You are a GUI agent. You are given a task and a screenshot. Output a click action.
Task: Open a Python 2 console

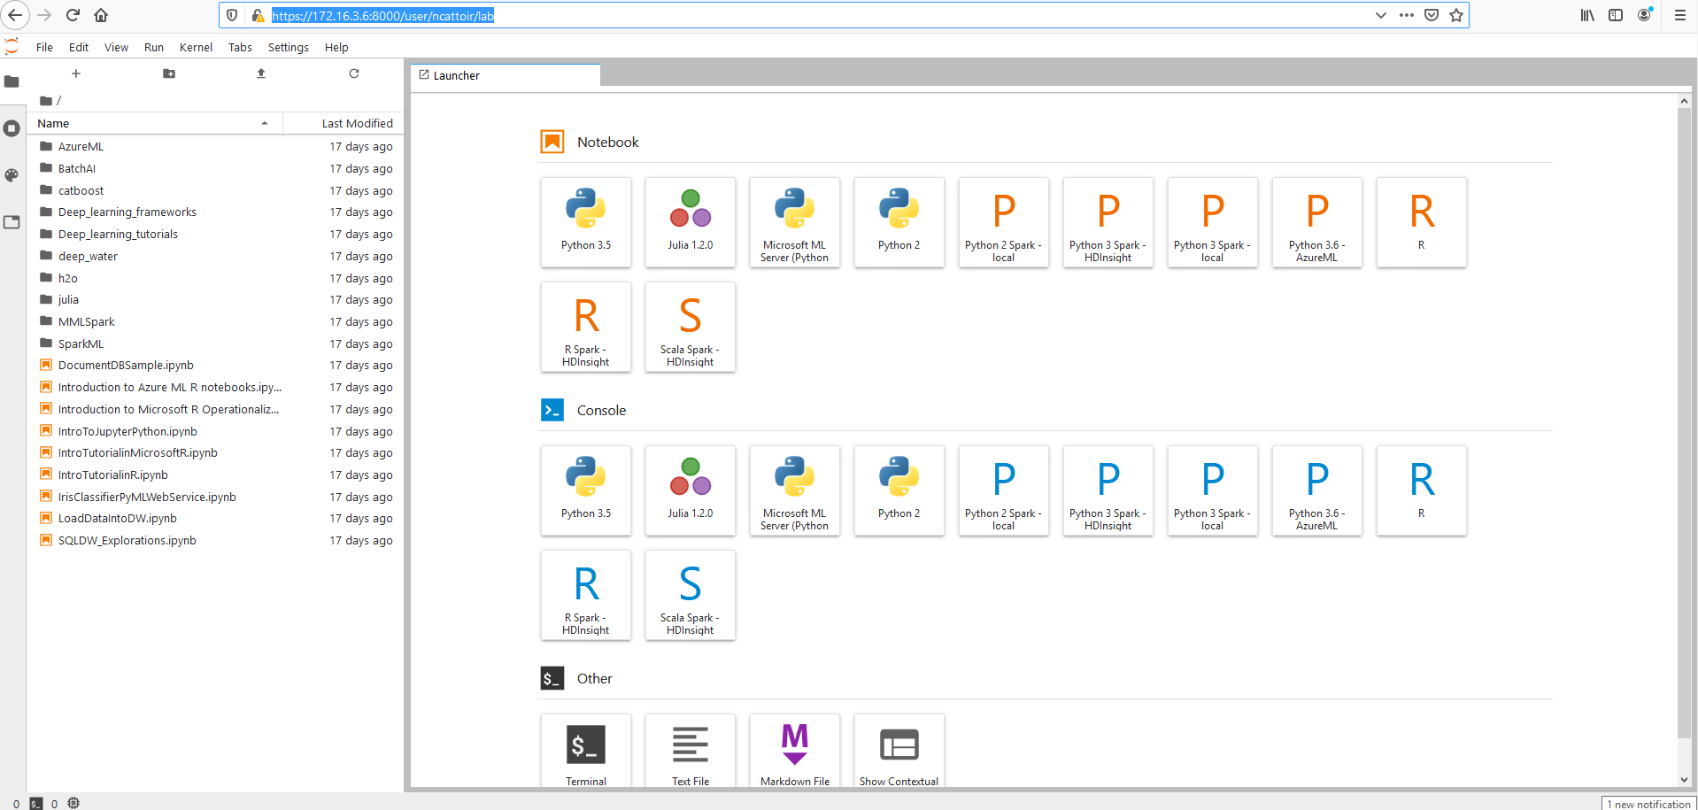899,490
